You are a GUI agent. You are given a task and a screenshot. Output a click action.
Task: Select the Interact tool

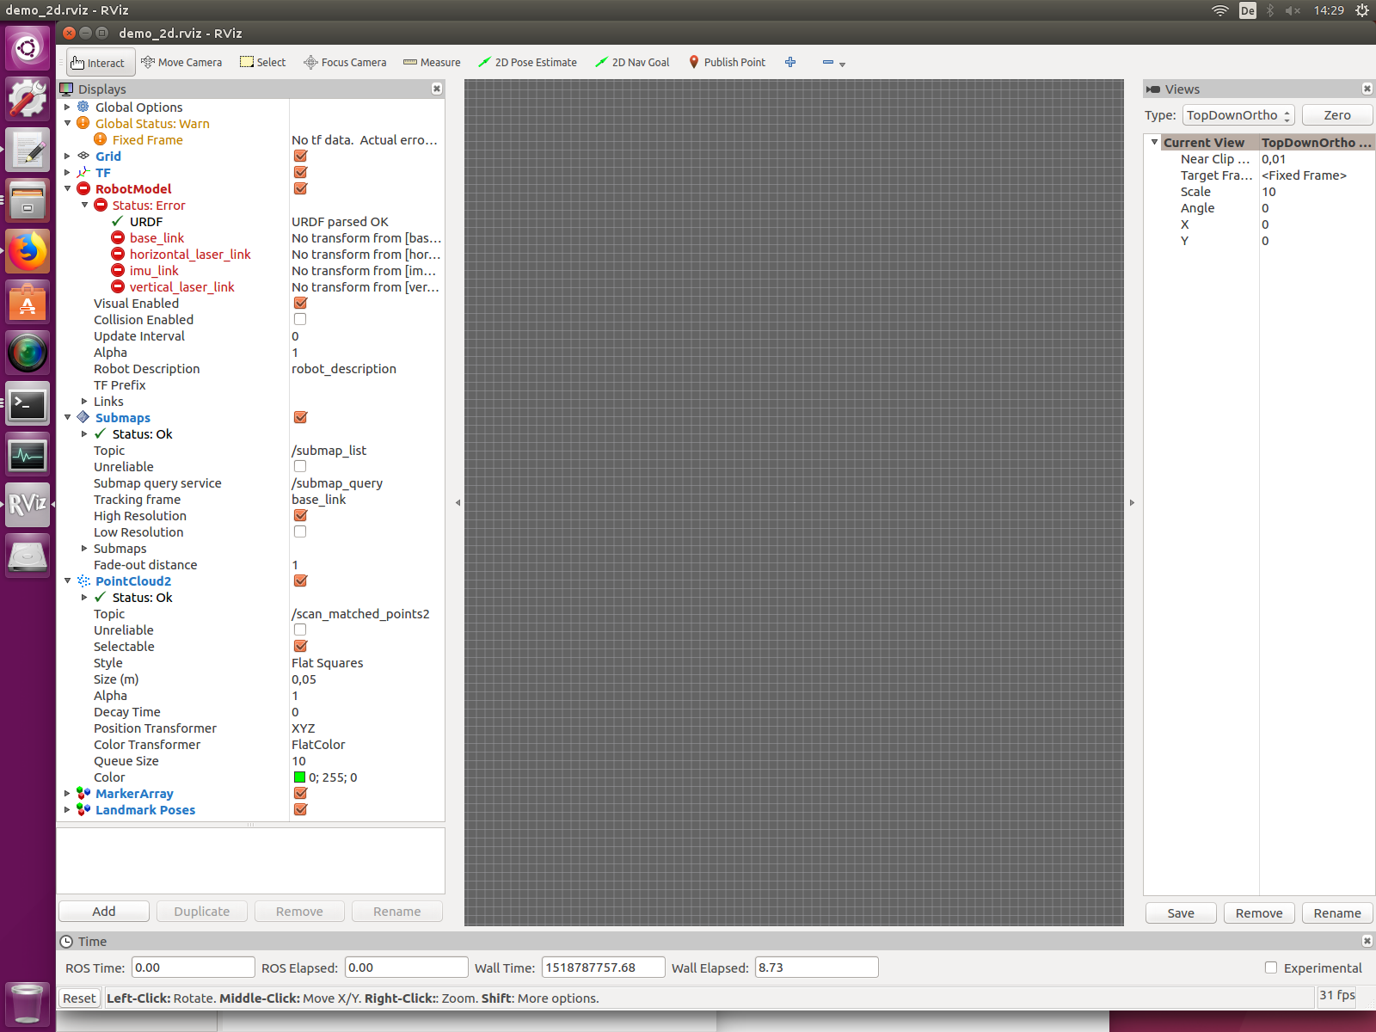tap(100, 62)
